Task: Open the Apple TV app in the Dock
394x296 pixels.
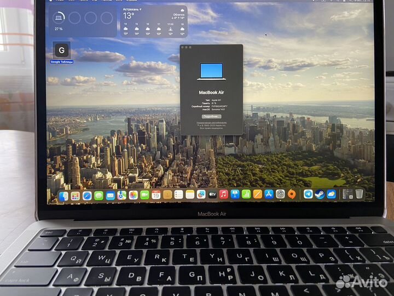Action: (x=212, y=194)
